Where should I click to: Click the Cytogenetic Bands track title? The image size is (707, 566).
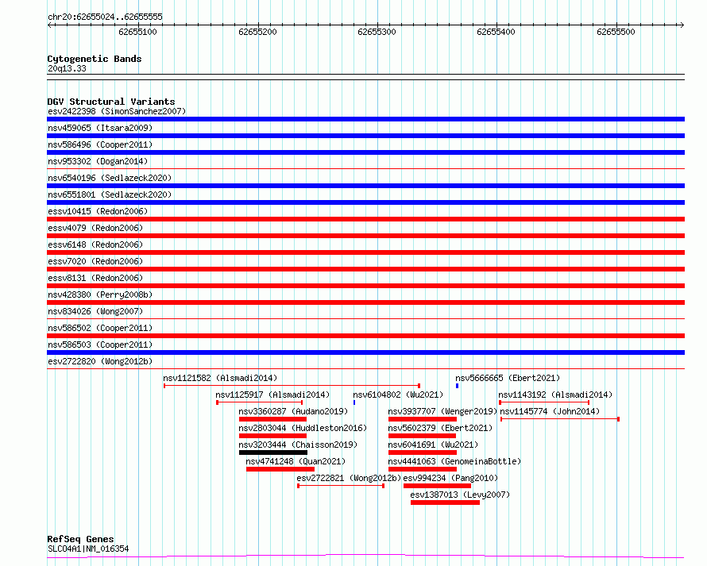[95, 59]
